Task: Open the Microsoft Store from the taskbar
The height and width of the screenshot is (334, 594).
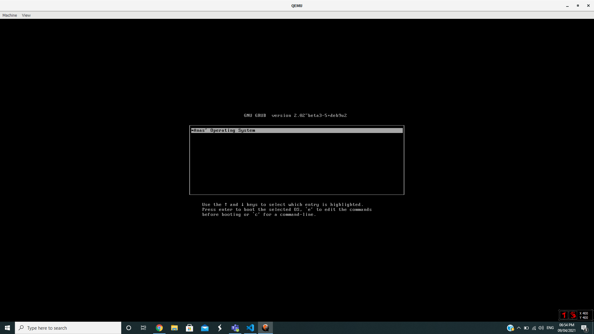Action: (189, 328)
